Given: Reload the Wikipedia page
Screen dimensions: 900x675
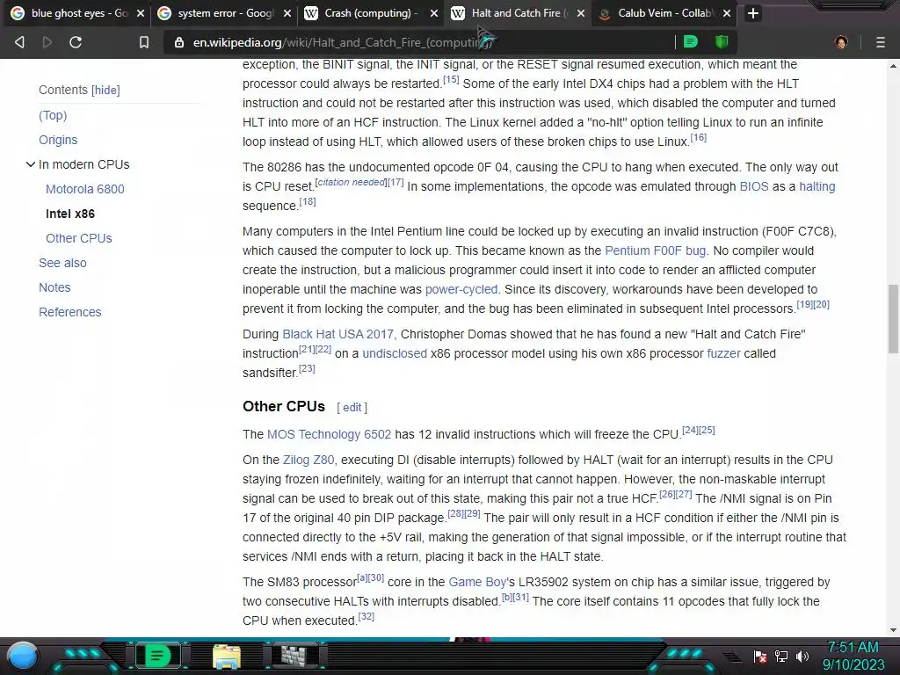Looking at the screenshot, I should [76, 42].
